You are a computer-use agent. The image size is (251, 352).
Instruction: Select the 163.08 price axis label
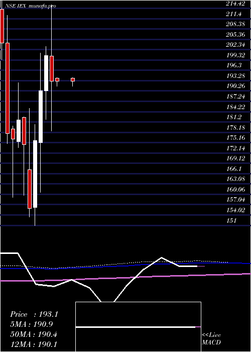click(235, 179)
